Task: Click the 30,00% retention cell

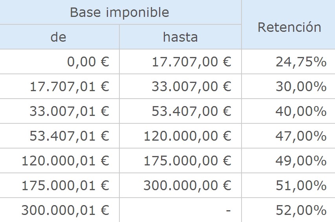Action: [x=301, y=86]
